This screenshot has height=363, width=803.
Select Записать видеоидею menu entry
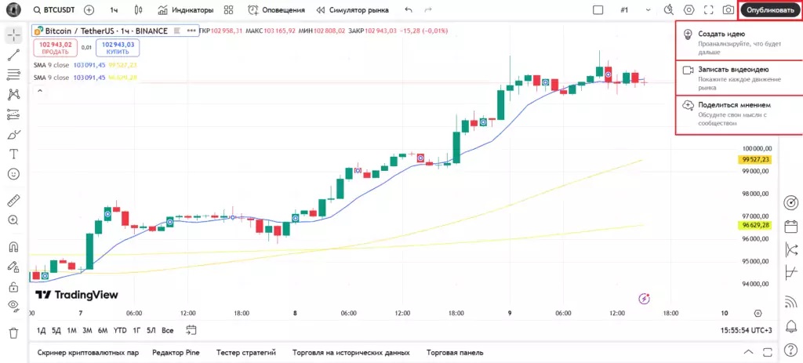coord(739,78)
